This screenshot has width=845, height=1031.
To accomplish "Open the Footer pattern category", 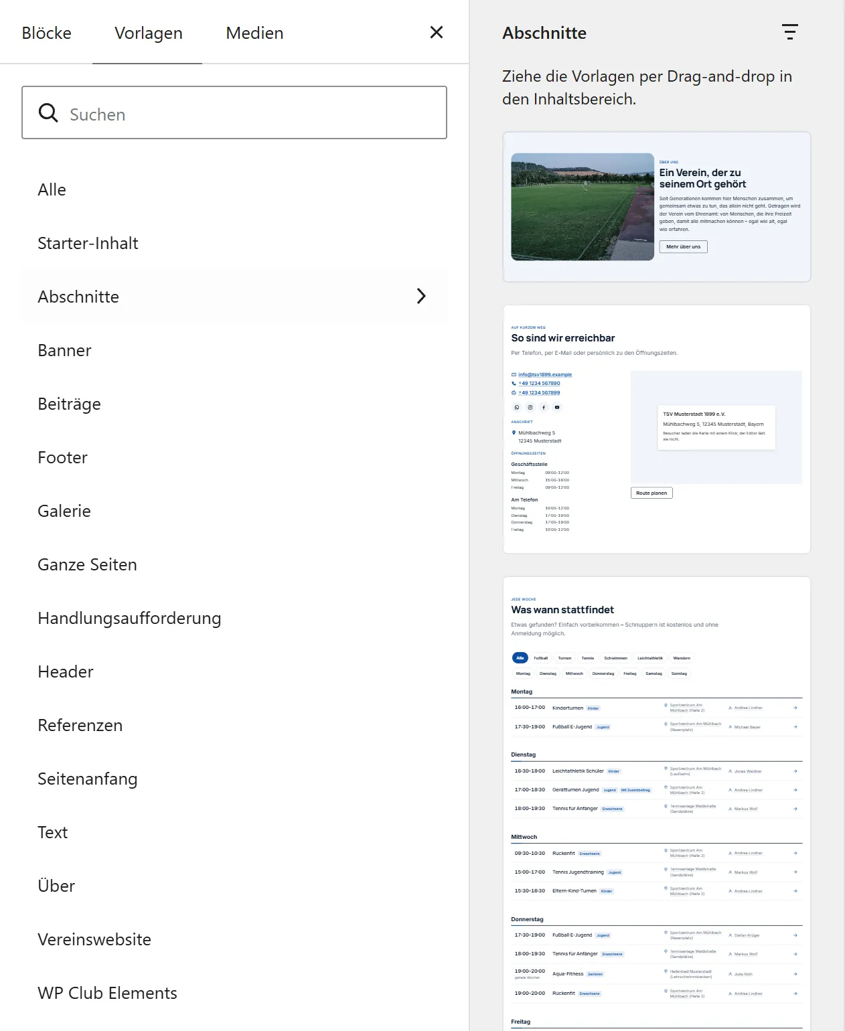I will [x=234, y=457].
